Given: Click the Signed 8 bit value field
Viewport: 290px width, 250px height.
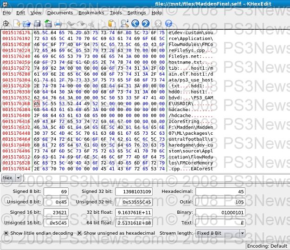Looking at the screenshot, I should click(x=56, y=191).
